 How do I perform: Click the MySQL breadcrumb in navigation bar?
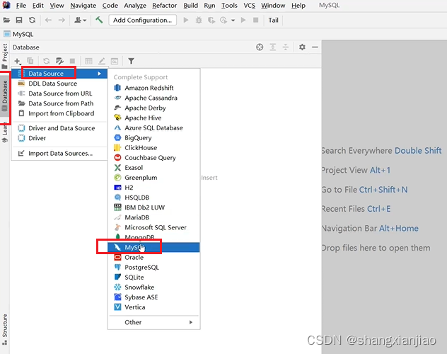point(18,34)
